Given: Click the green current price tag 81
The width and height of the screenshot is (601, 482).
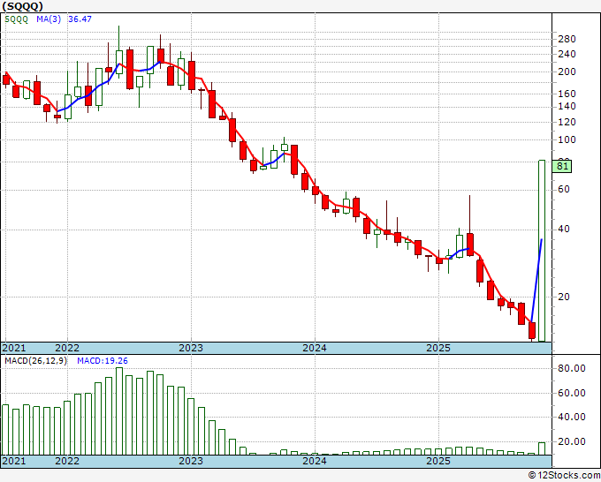Looking at the screenshot, I should (x=561, y=166).
